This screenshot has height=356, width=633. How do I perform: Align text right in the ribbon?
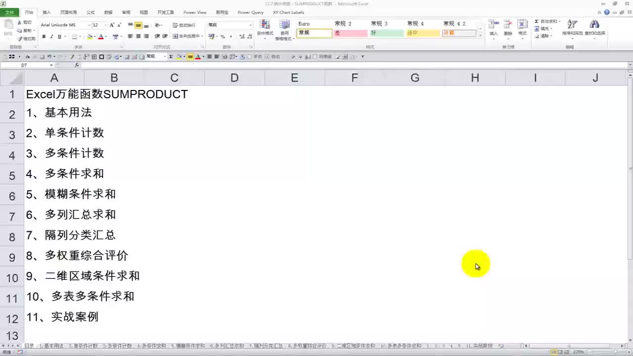point(146,36)
